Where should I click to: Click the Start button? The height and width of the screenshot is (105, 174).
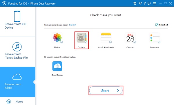pyautogui.click(x=106, y=91)
